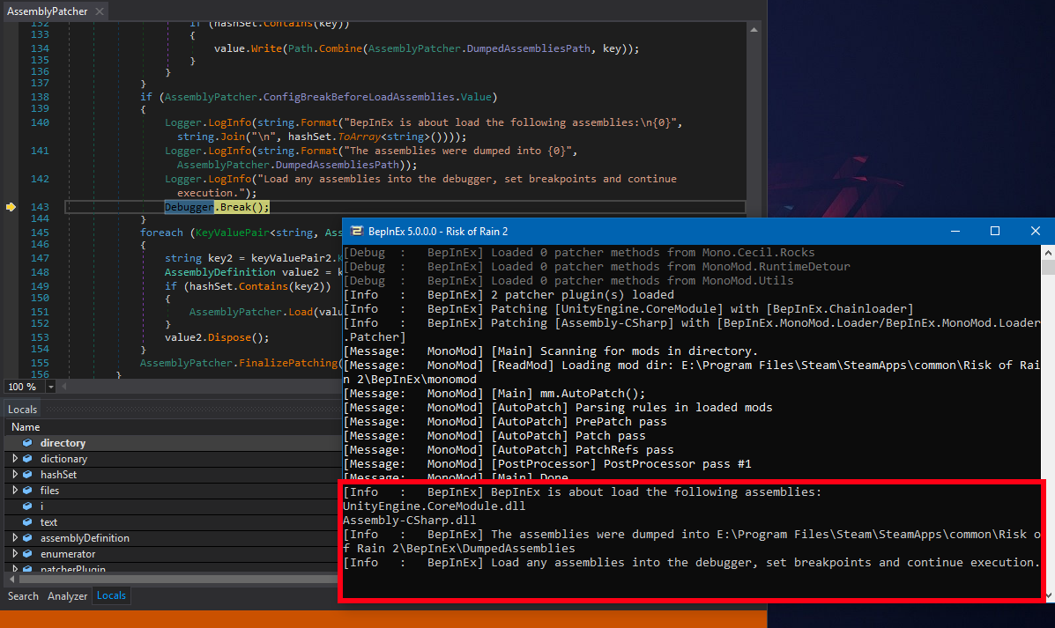Click UnityEngine.CoreModule.dll line in console

tap(434, 506)
